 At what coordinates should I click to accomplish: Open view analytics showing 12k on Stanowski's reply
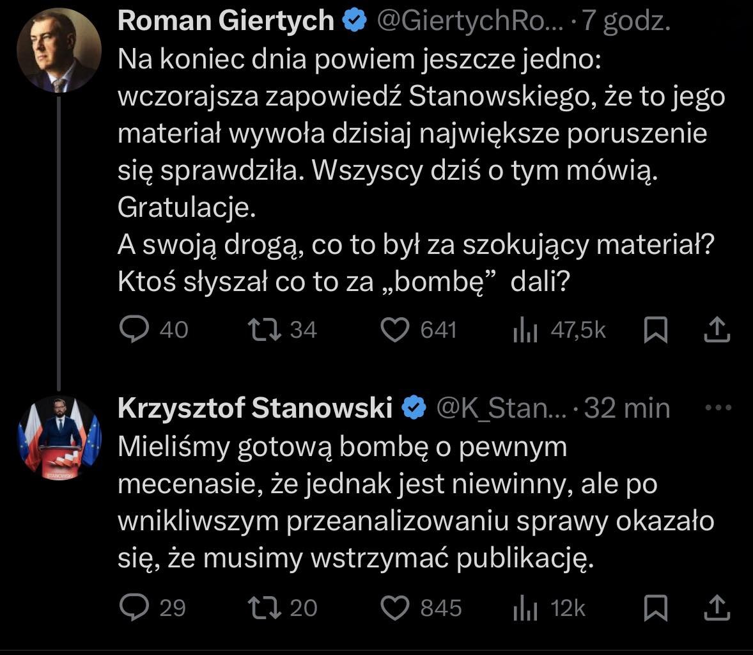pyautogui.click(x=525, y=608)
